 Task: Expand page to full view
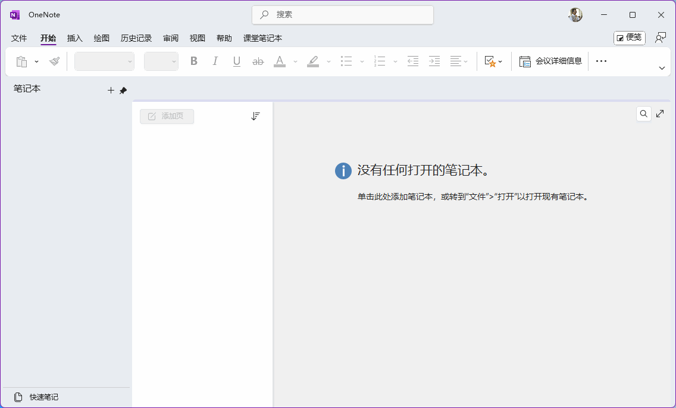(x=660, y=114)
